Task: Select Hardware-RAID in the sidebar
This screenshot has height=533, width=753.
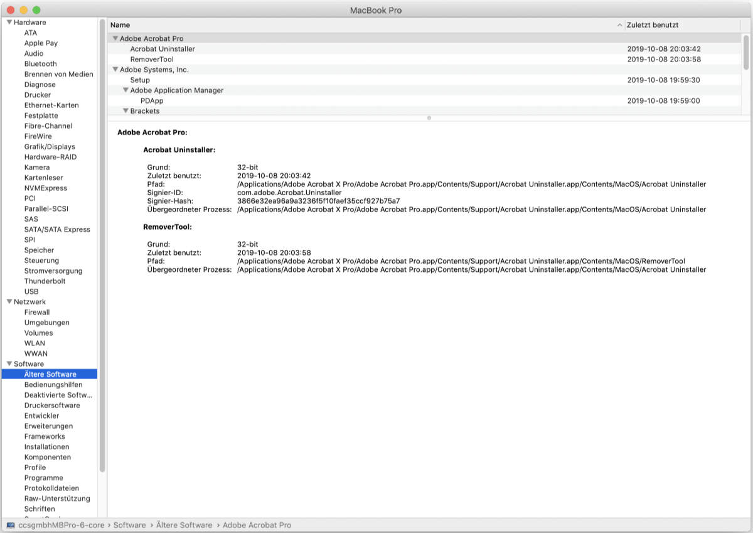Action: click(50, 157)
